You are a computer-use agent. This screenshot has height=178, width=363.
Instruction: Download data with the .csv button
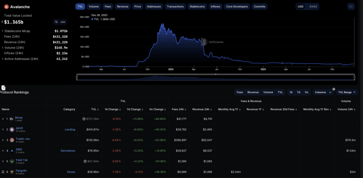60,22
